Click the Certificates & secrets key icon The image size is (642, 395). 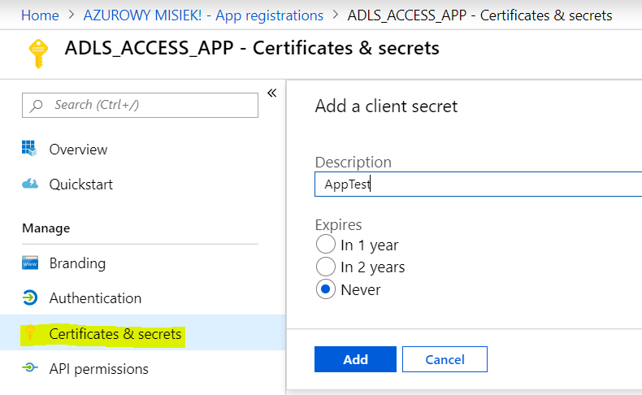click(31, 333)
